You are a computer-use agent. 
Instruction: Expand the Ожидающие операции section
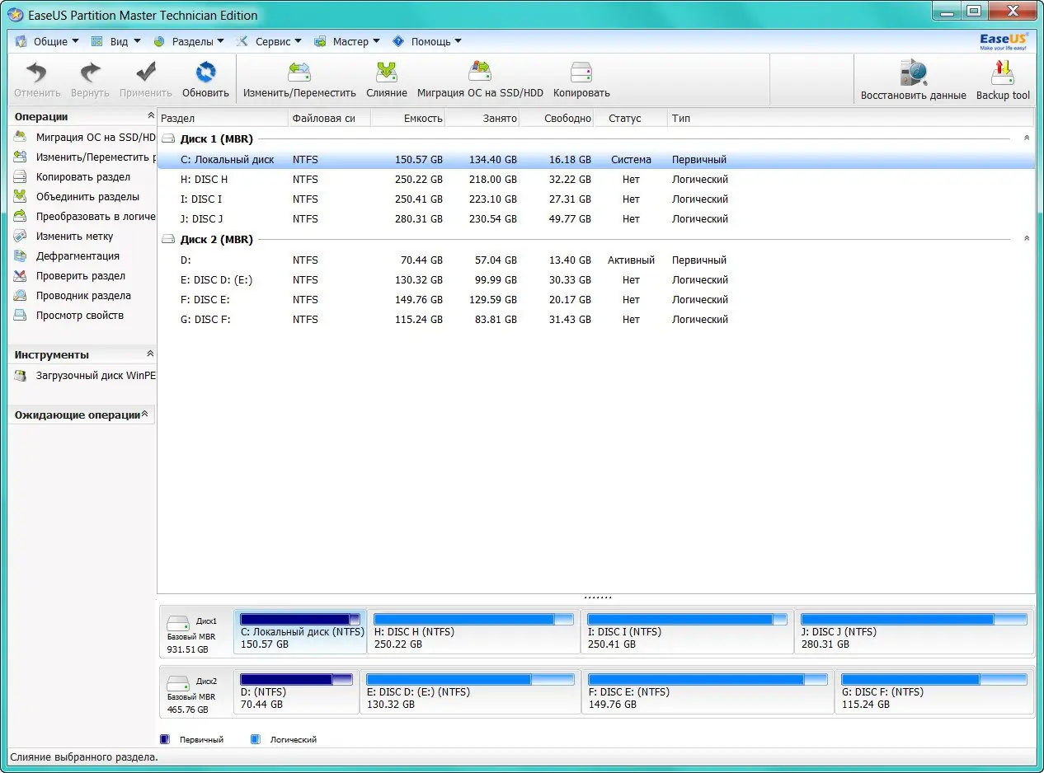click(x=147, y=415)
